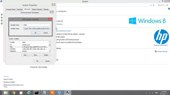The height and width of the screenshot is (95, 170).
Task: Launch Internet Explorer from the taskbar
Action: click(29, 93)
